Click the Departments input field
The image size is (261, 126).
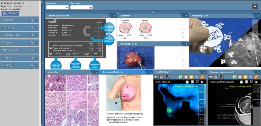click(x=56, y=7)
